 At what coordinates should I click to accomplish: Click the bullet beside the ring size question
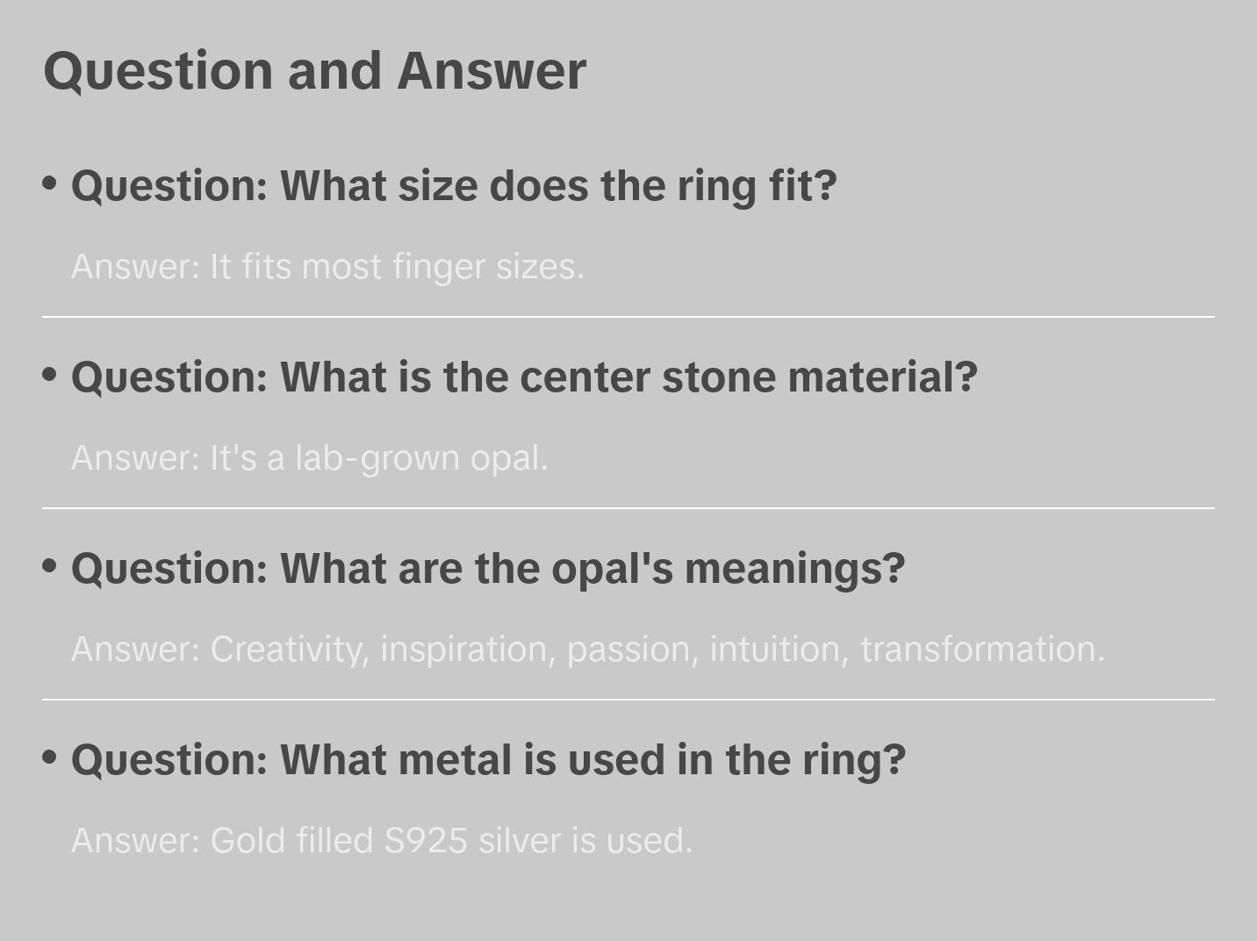50,183
